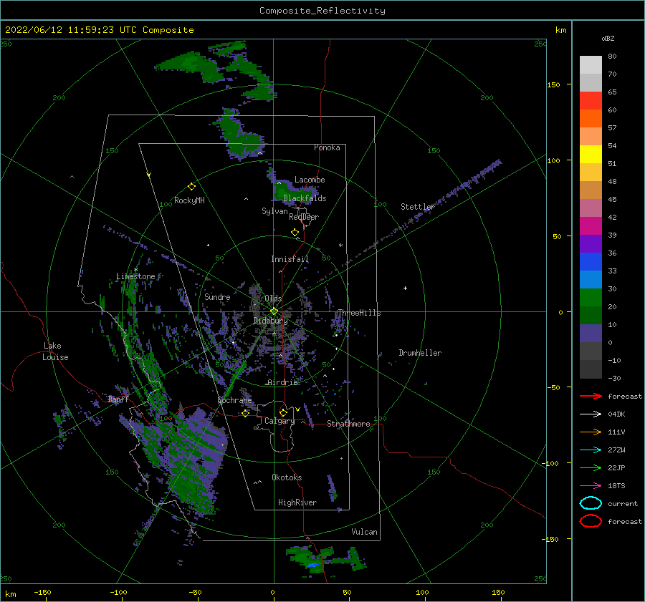Click the Banff label

pyautogui.click(x=118, y=399)
